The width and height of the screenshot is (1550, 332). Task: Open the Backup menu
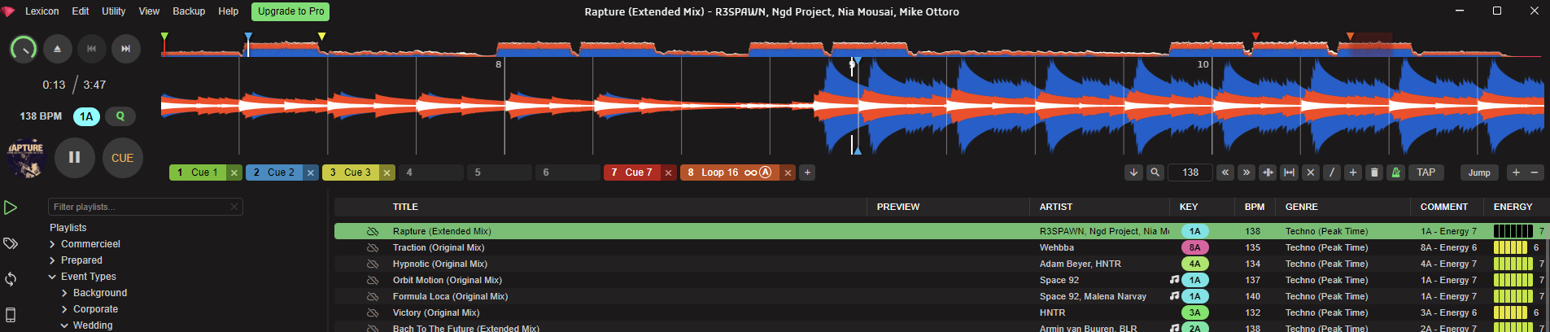coord(189,11)
